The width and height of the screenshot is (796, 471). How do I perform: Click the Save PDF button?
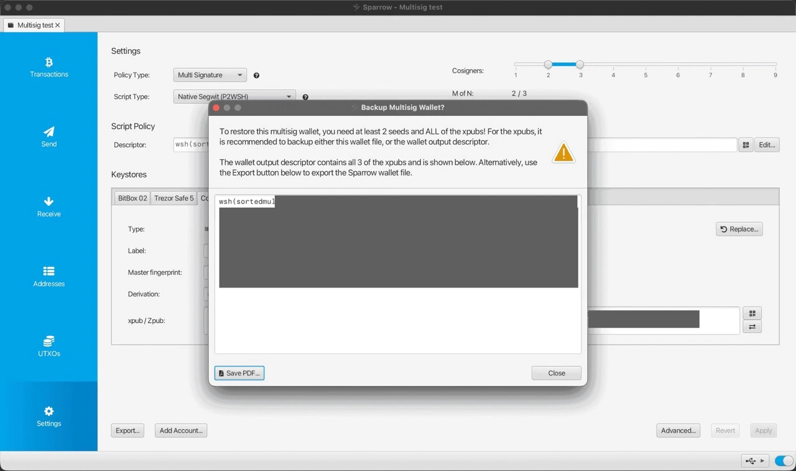pos(239,373)
